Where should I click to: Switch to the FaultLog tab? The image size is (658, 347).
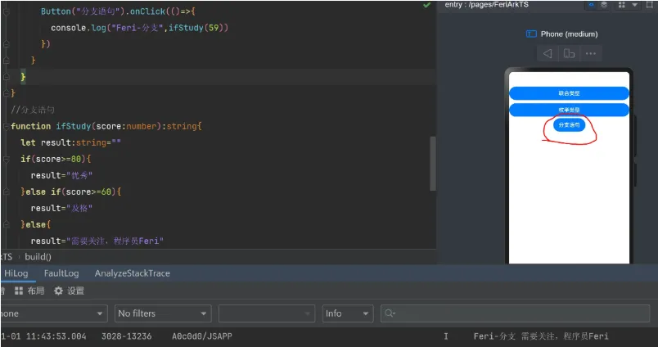pyautogui.click(x=61, y=273)
